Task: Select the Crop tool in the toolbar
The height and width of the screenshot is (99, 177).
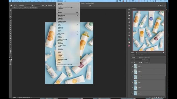Action: [11, 19]
